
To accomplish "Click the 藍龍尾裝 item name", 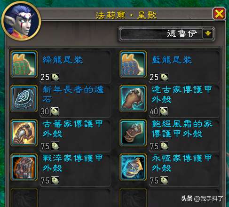I will (x=172, y=60).
